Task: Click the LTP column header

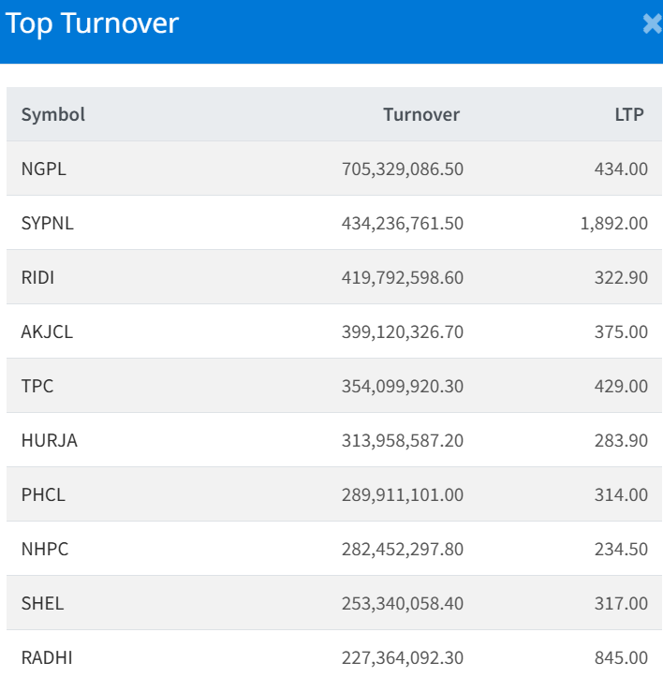Action: (628, 114)
